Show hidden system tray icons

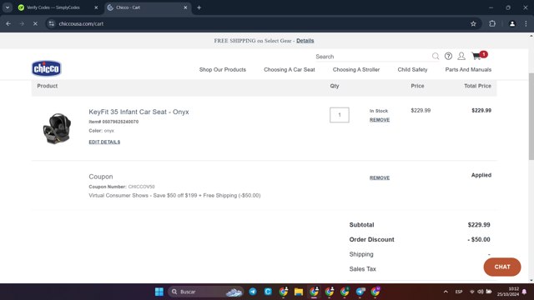446,292
